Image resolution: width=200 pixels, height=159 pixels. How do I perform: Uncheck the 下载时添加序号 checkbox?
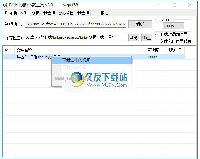(157, 34)
